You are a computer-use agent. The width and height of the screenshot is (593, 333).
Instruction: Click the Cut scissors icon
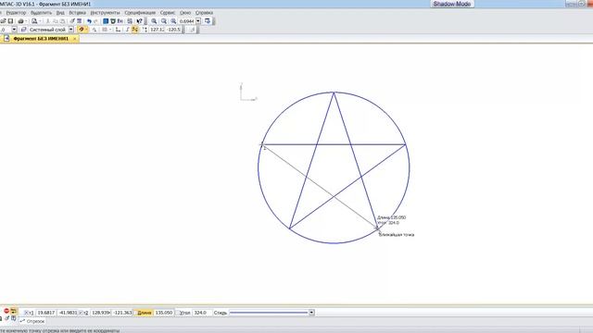(48, 21)
